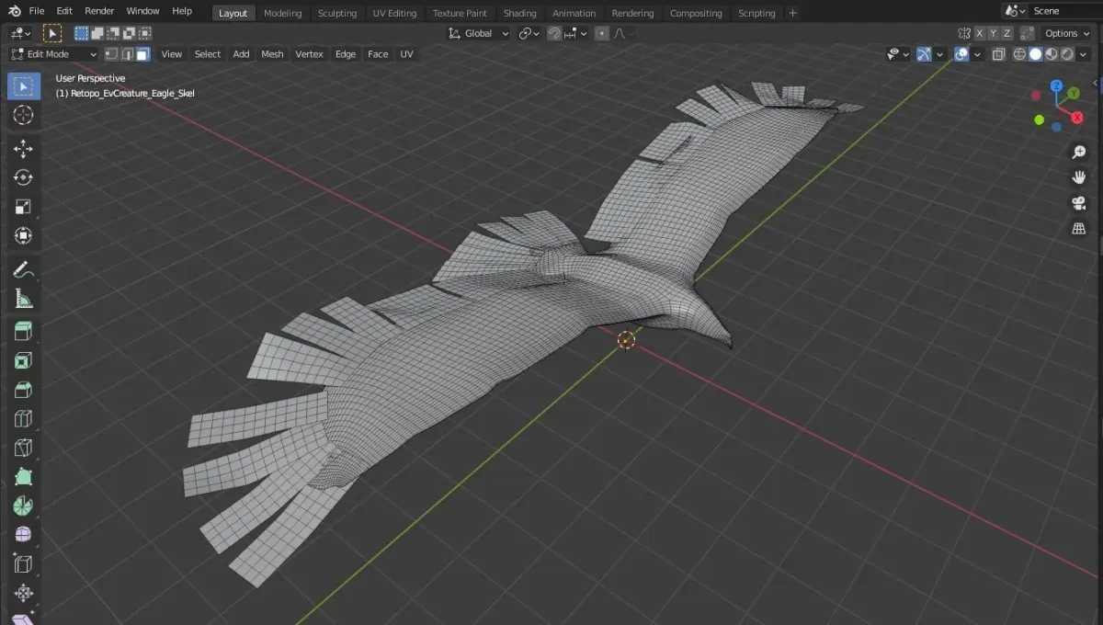
Task: Select the Scale tool
Action: pyautogui.click(x=24, y=207)
